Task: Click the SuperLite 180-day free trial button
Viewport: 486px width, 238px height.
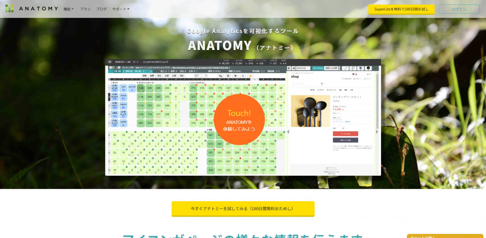Action: [401, 9]
